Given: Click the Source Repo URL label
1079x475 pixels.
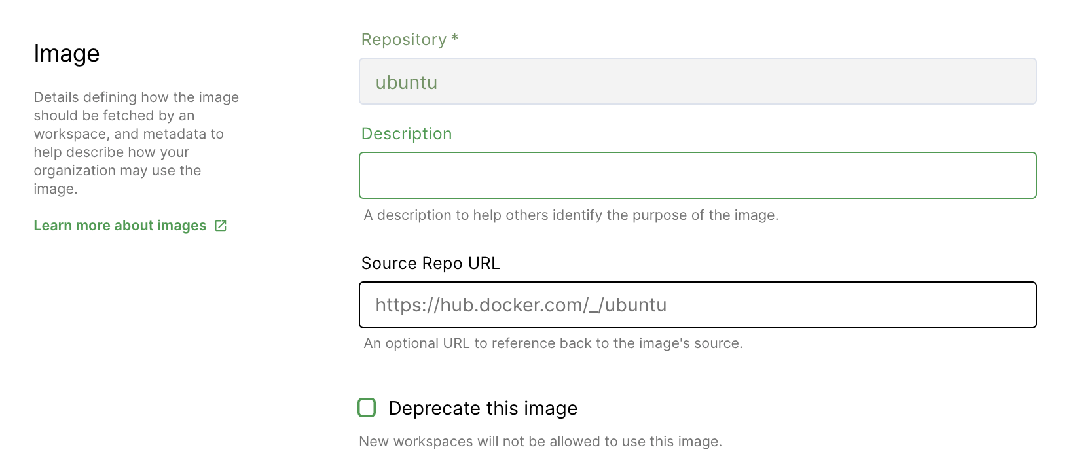Looking at the screenshot, I should (430, 263).
